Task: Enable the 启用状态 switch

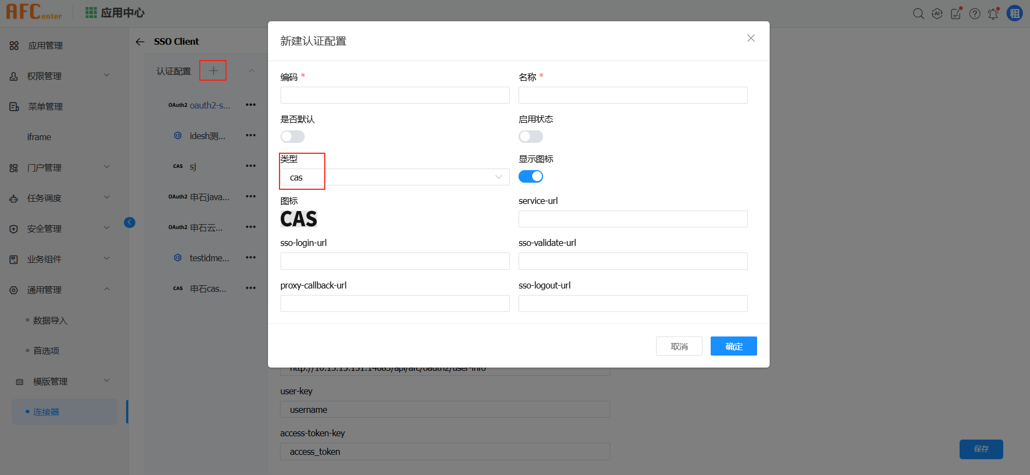Action: [x=530, y=136]
